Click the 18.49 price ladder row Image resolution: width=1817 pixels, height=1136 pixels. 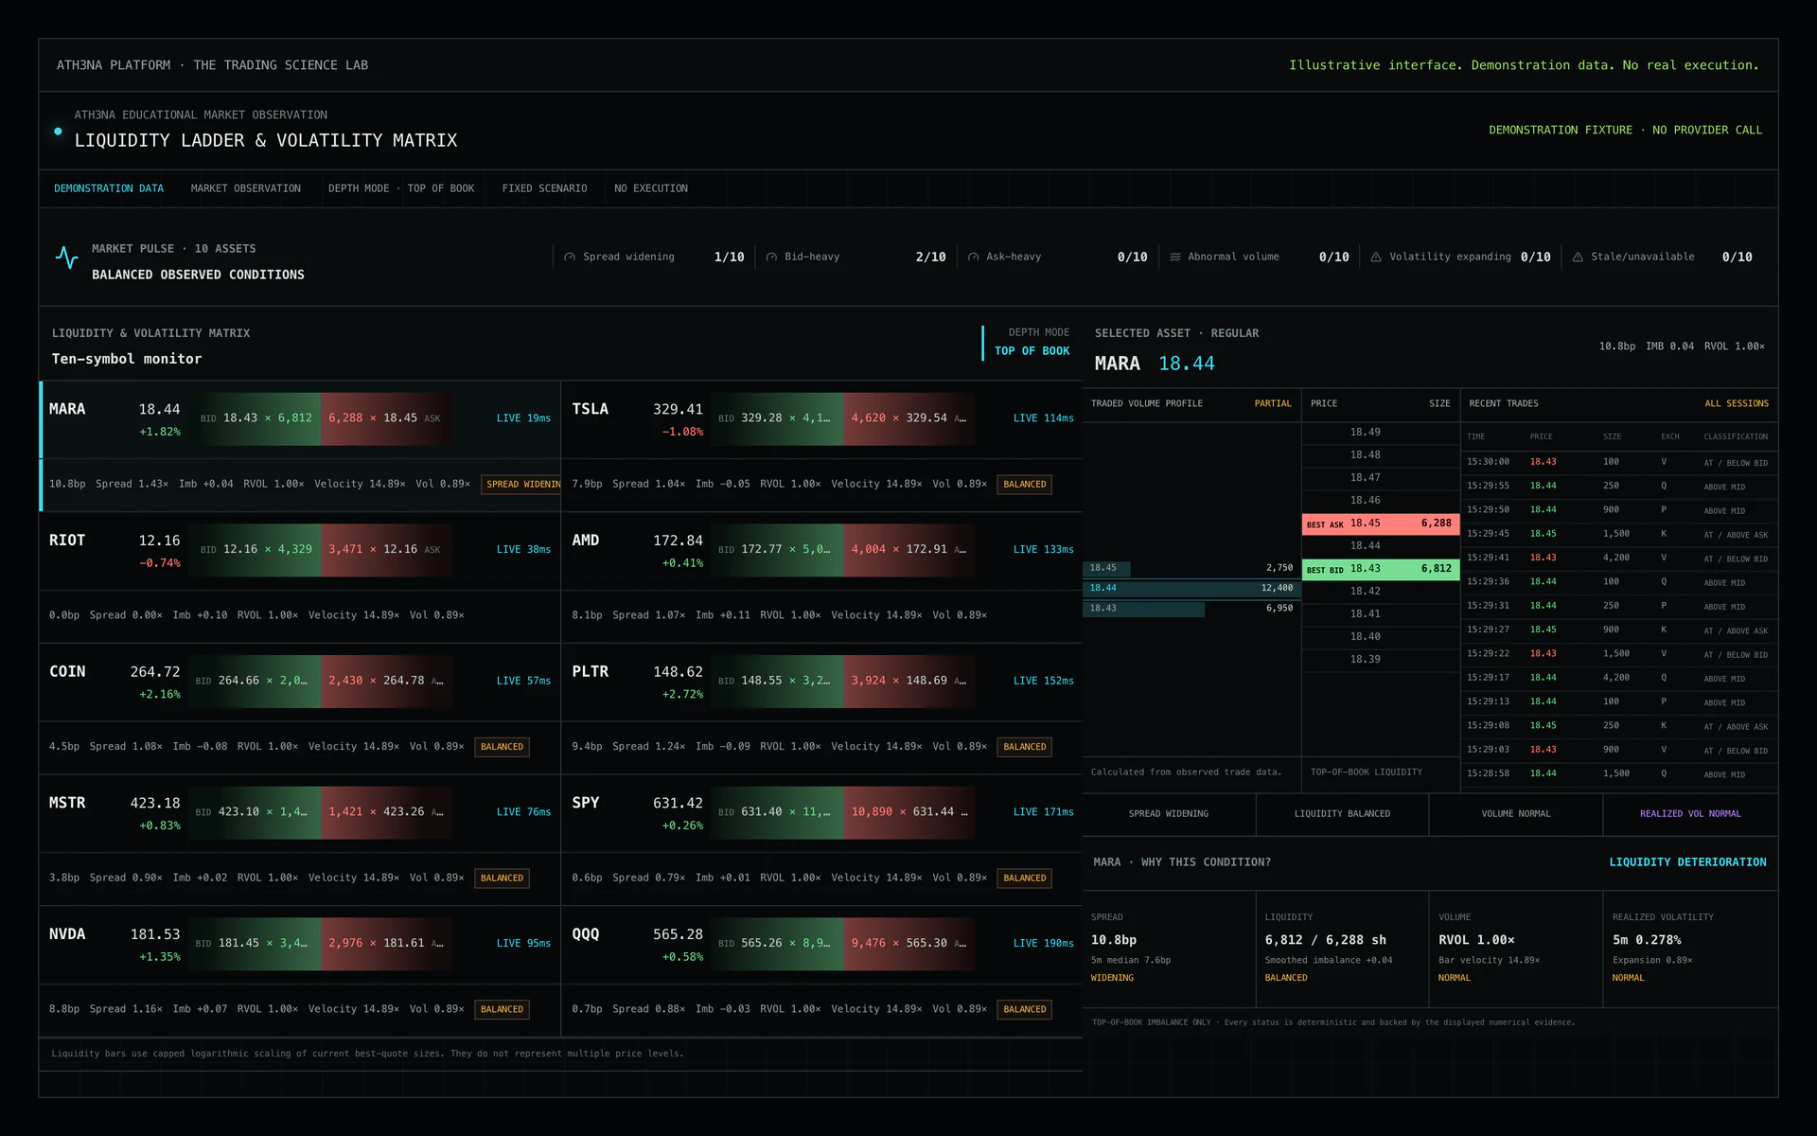click(1381, 433)
